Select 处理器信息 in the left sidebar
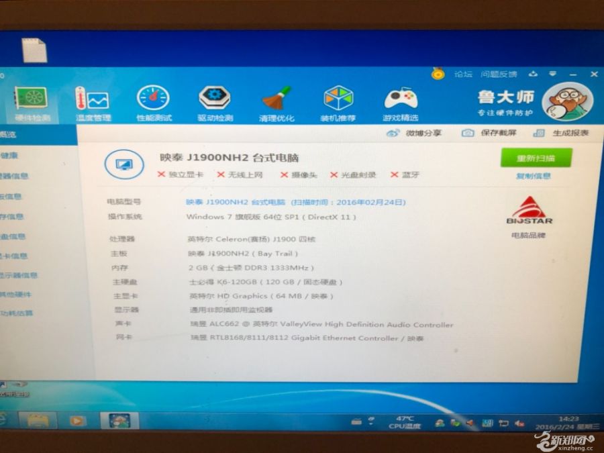The image size is (604, 453). coord(14,176)
